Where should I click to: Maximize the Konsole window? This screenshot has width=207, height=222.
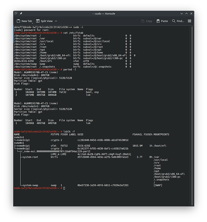coord(187,13)
